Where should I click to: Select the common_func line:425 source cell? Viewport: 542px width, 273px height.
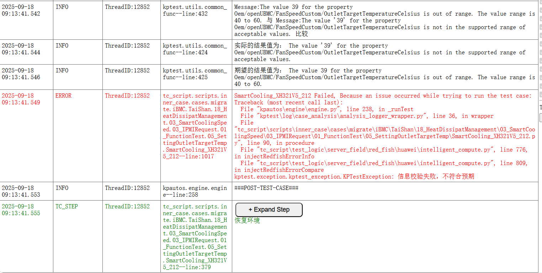pyautogui.click(x=195, y=74)
